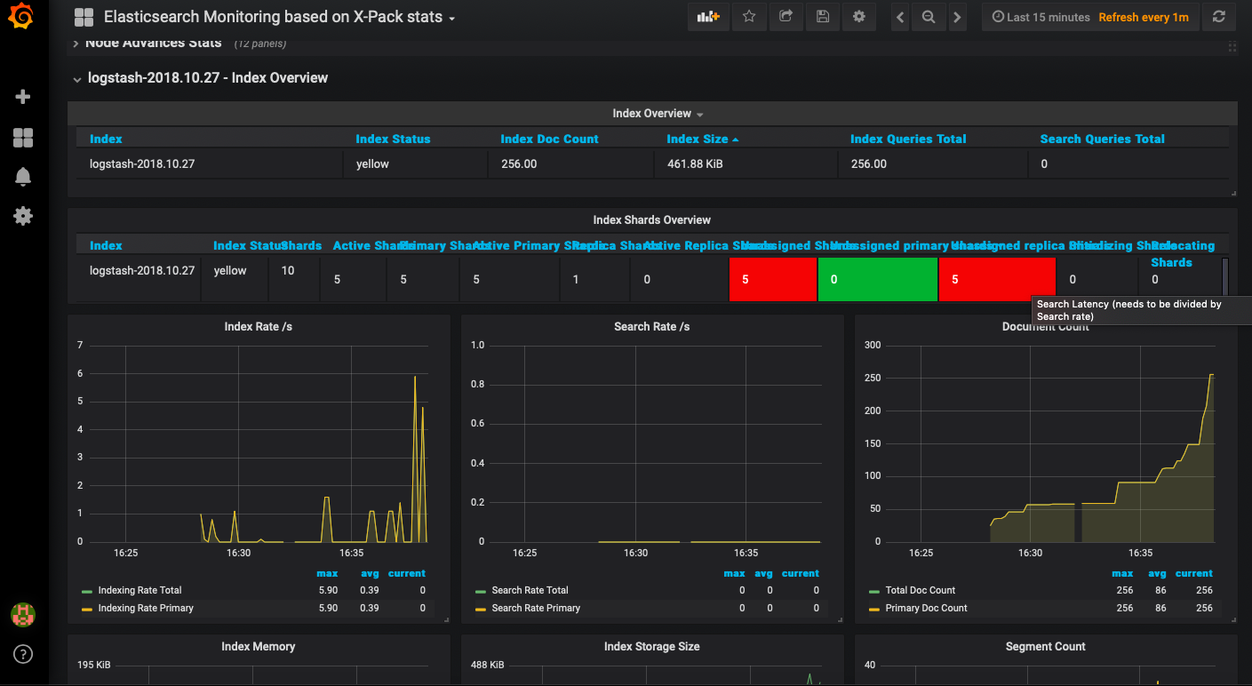Open the Index Overview panel title menu
The width and height of the screenshot is (1252, 686).
658,114
